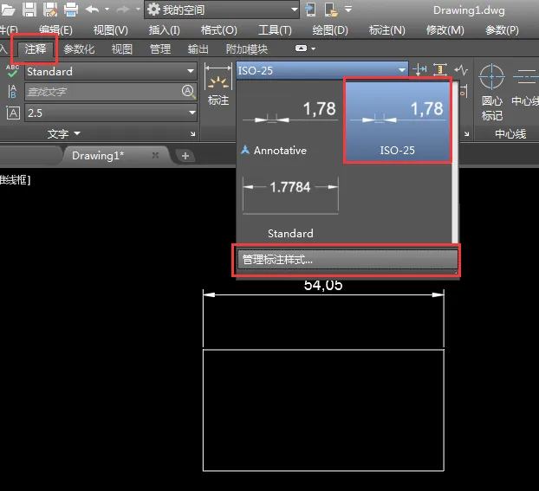Image resolution: width=539 pixels, height=491 pixels.
Task: Switch to the 注释 ribbon tab
Action: coord(35,49)
